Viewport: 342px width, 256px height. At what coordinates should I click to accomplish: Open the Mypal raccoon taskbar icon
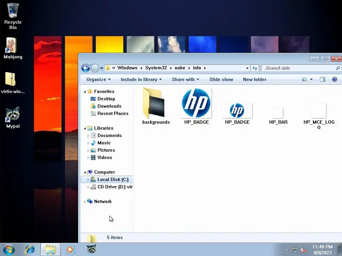click(91, 249)
